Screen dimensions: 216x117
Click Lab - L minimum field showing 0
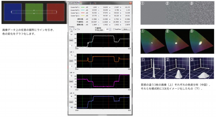pyautogui.click(x=71, y=66)
